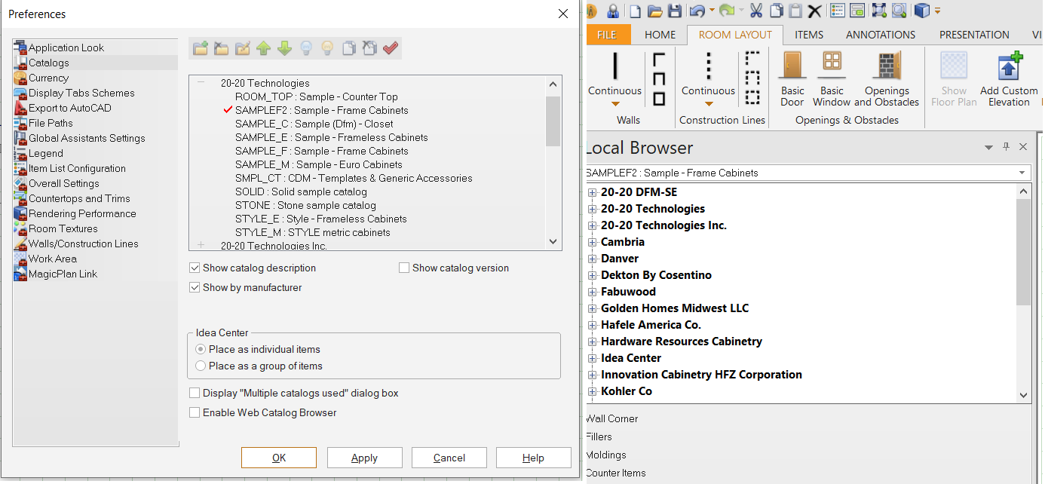
Task: Click the Open folder icon in quick toolbar
Action: 655,11
